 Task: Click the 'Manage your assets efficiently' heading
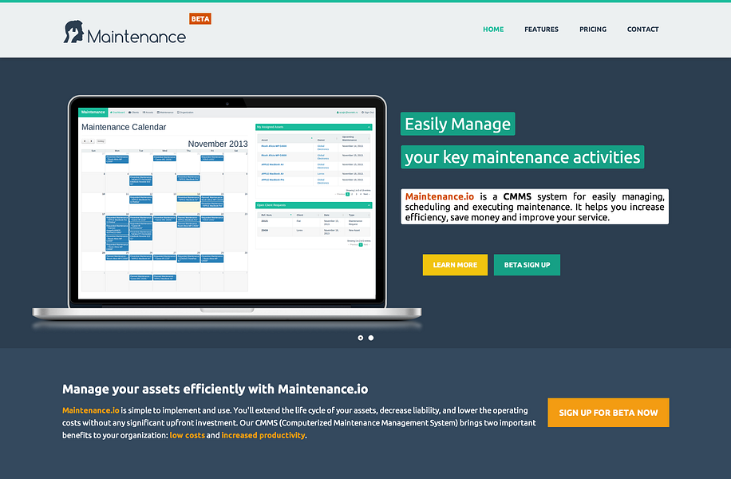pyautogui.click(x=215, y=389)
